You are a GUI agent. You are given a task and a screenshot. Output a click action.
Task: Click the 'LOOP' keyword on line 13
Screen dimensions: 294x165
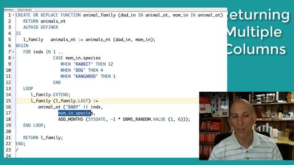pos(28,88)
